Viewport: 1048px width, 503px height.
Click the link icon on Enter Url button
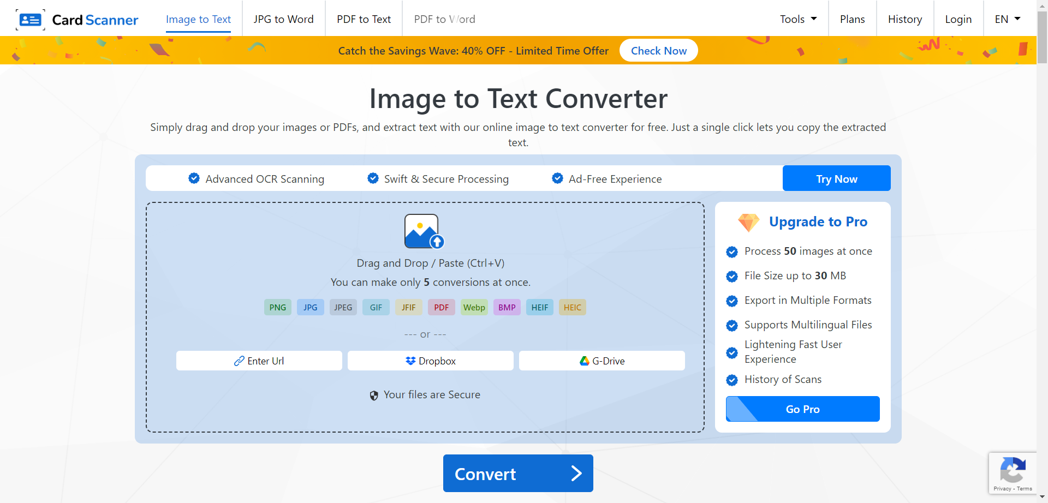pyautogui.click(x=239, y=361)
